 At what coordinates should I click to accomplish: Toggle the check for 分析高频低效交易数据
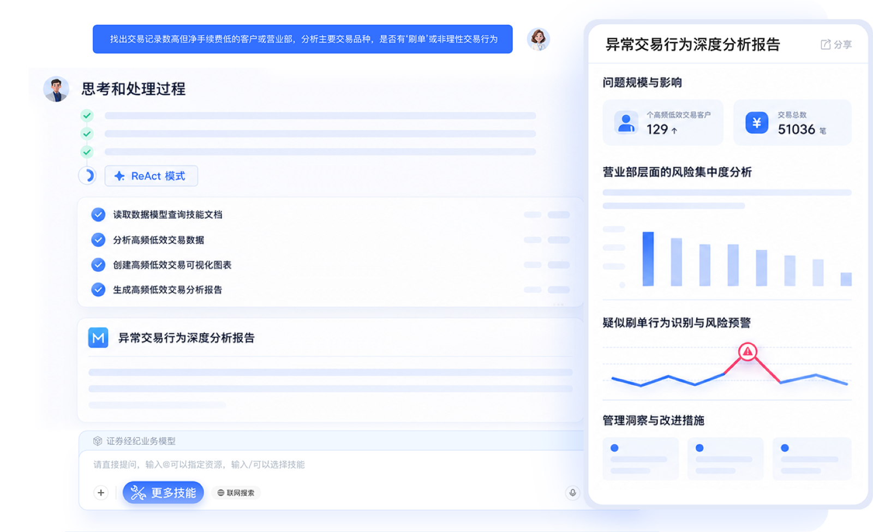[x=98, y=240]
